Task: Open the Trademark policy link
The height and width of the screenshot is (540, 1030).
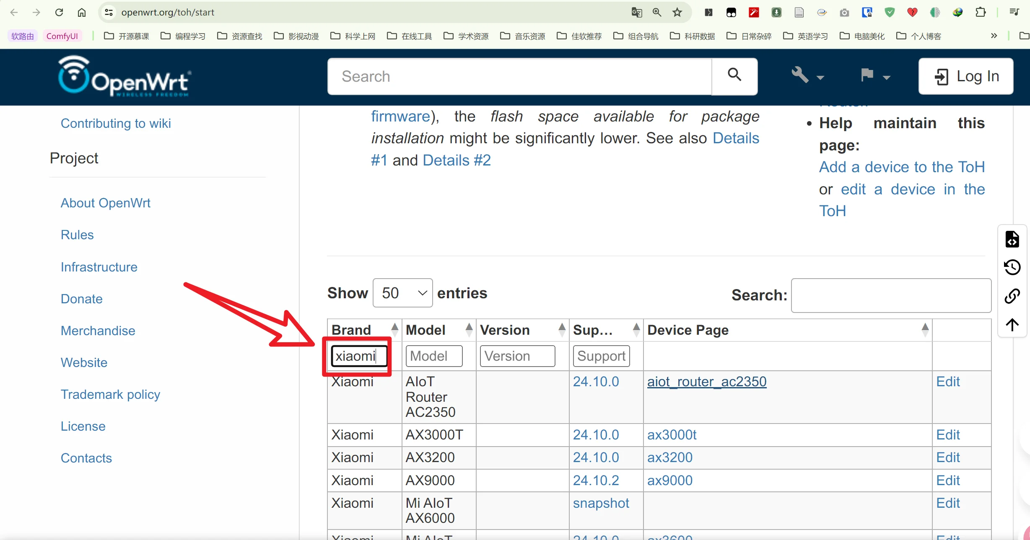Action: [110, 394]
